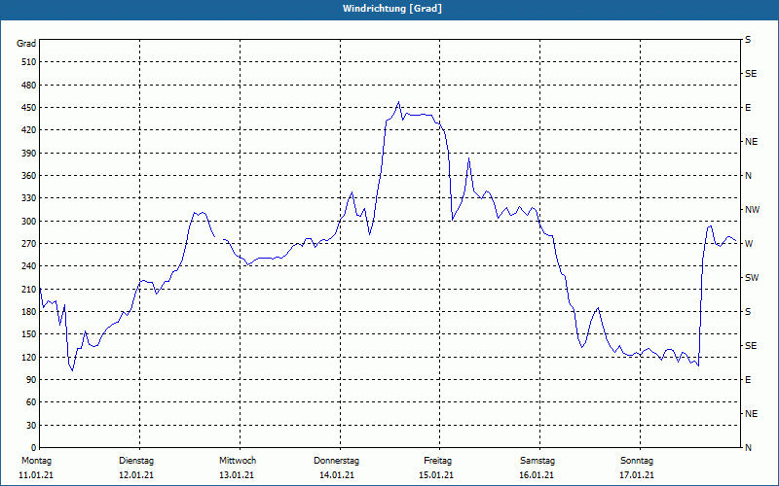The height and width of the screenshot is (486, 779).
Task: Click the 240 degree axis label
Action: click(x=29, y=266)
